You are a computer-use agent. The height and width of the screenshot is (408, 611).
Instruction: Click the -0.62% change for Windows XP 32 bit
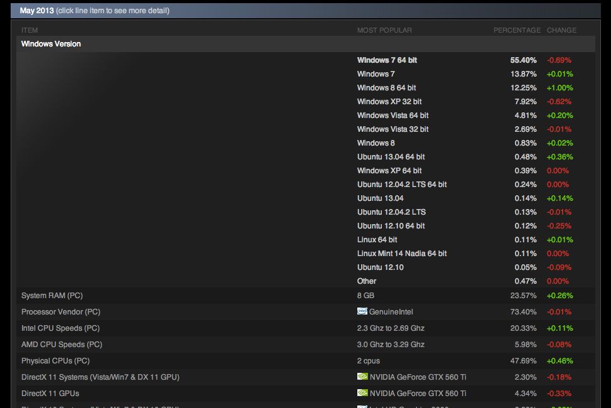tap(559, 102)
